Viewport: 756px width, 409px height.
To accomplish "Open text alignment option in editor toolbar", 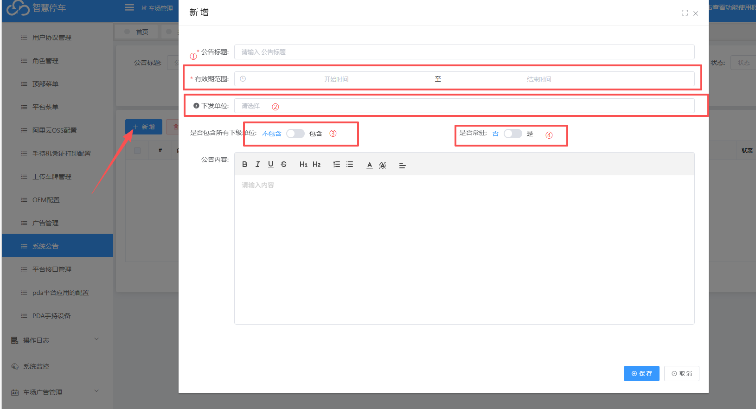I will (x=402, y=165).
